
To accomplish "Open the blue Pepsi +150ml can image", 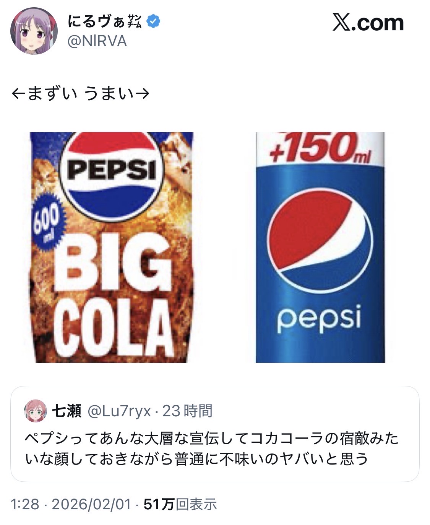I will tap(320, 247).
